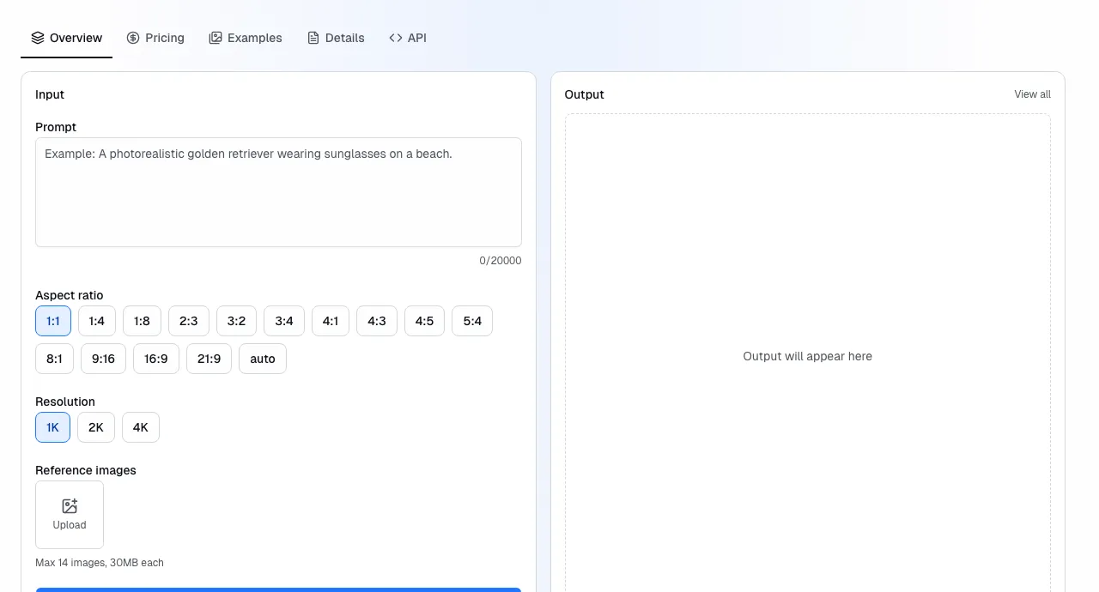
Task: Click the Aspect ratio label
Action: click(70, 295)
